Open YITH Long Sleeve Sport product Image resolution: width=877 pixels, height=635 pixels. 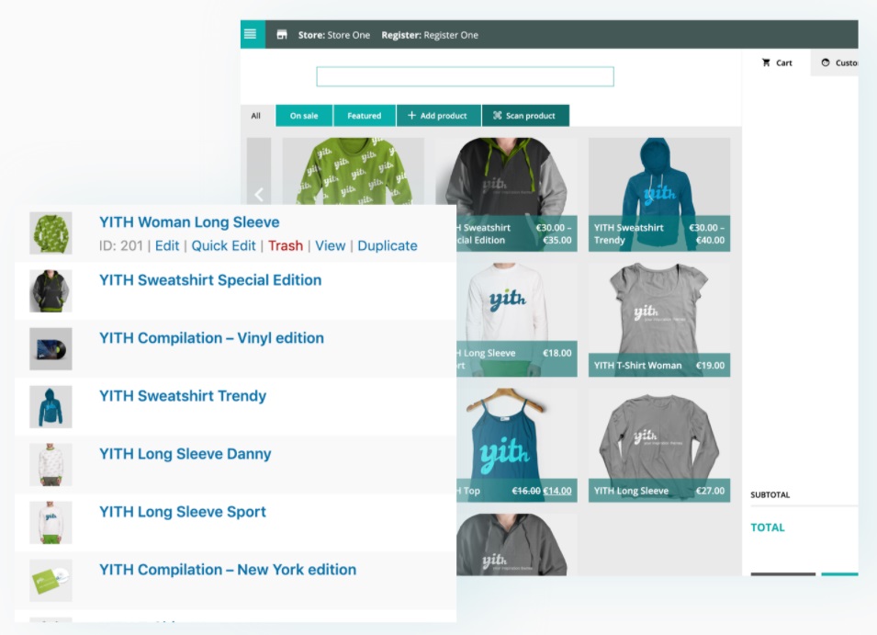pyautogui.click(x=183, y=511)
